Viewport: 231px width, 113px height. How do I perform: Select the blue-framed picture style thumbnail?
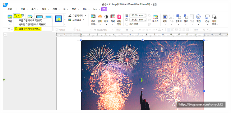[x=58, y=19]
